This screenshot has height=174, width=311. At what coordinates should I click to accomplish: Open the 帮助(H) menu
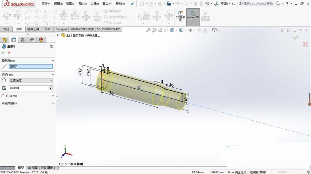(x=120, y=3)
